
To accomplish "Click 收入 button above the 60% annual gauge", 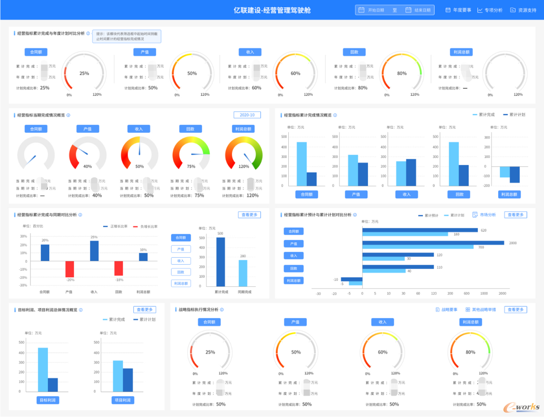I will tap(250, 52).
